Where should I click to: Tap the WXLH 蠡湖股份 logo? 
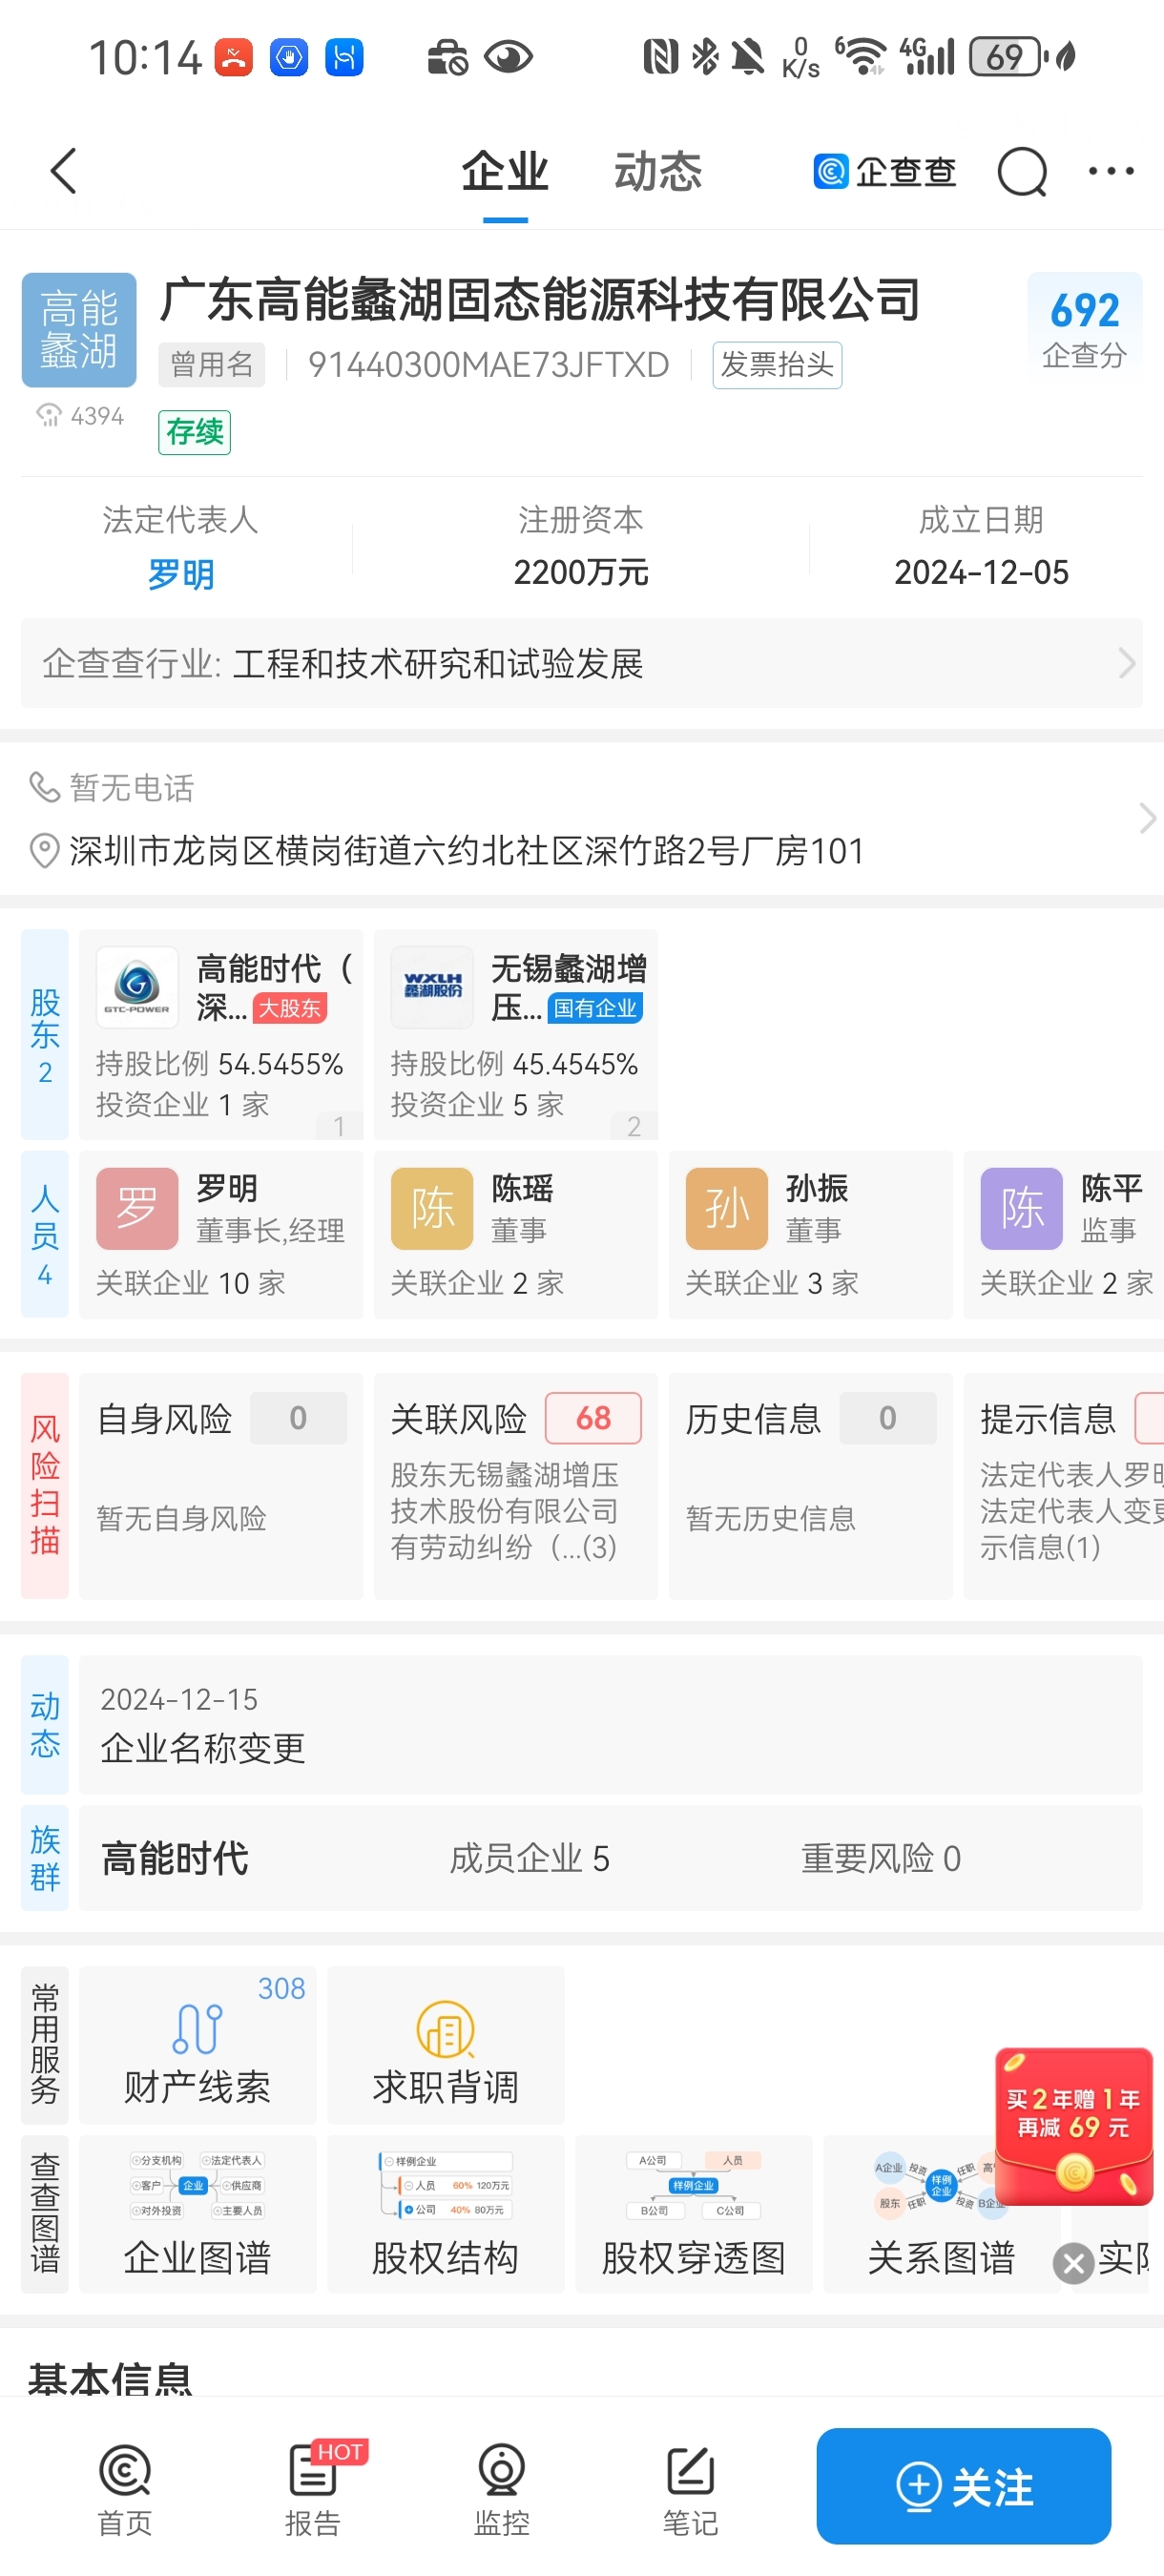pos(432,987)
